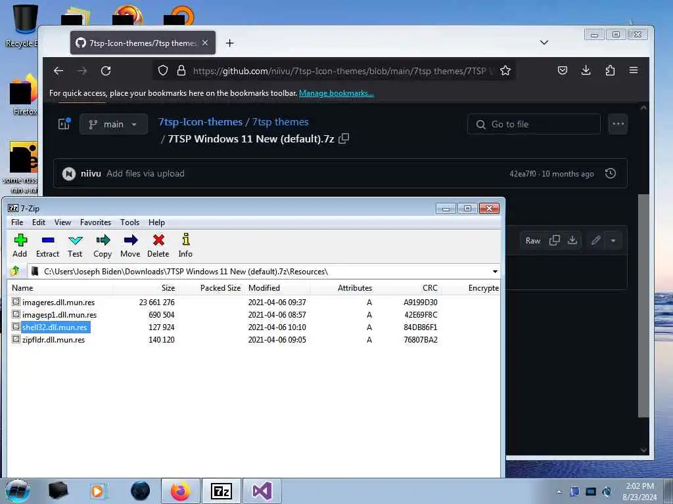This screenshot has width=673, height=504.
Task: Open the GitHub more options ellipsis menu
Action: pos(618,124)
